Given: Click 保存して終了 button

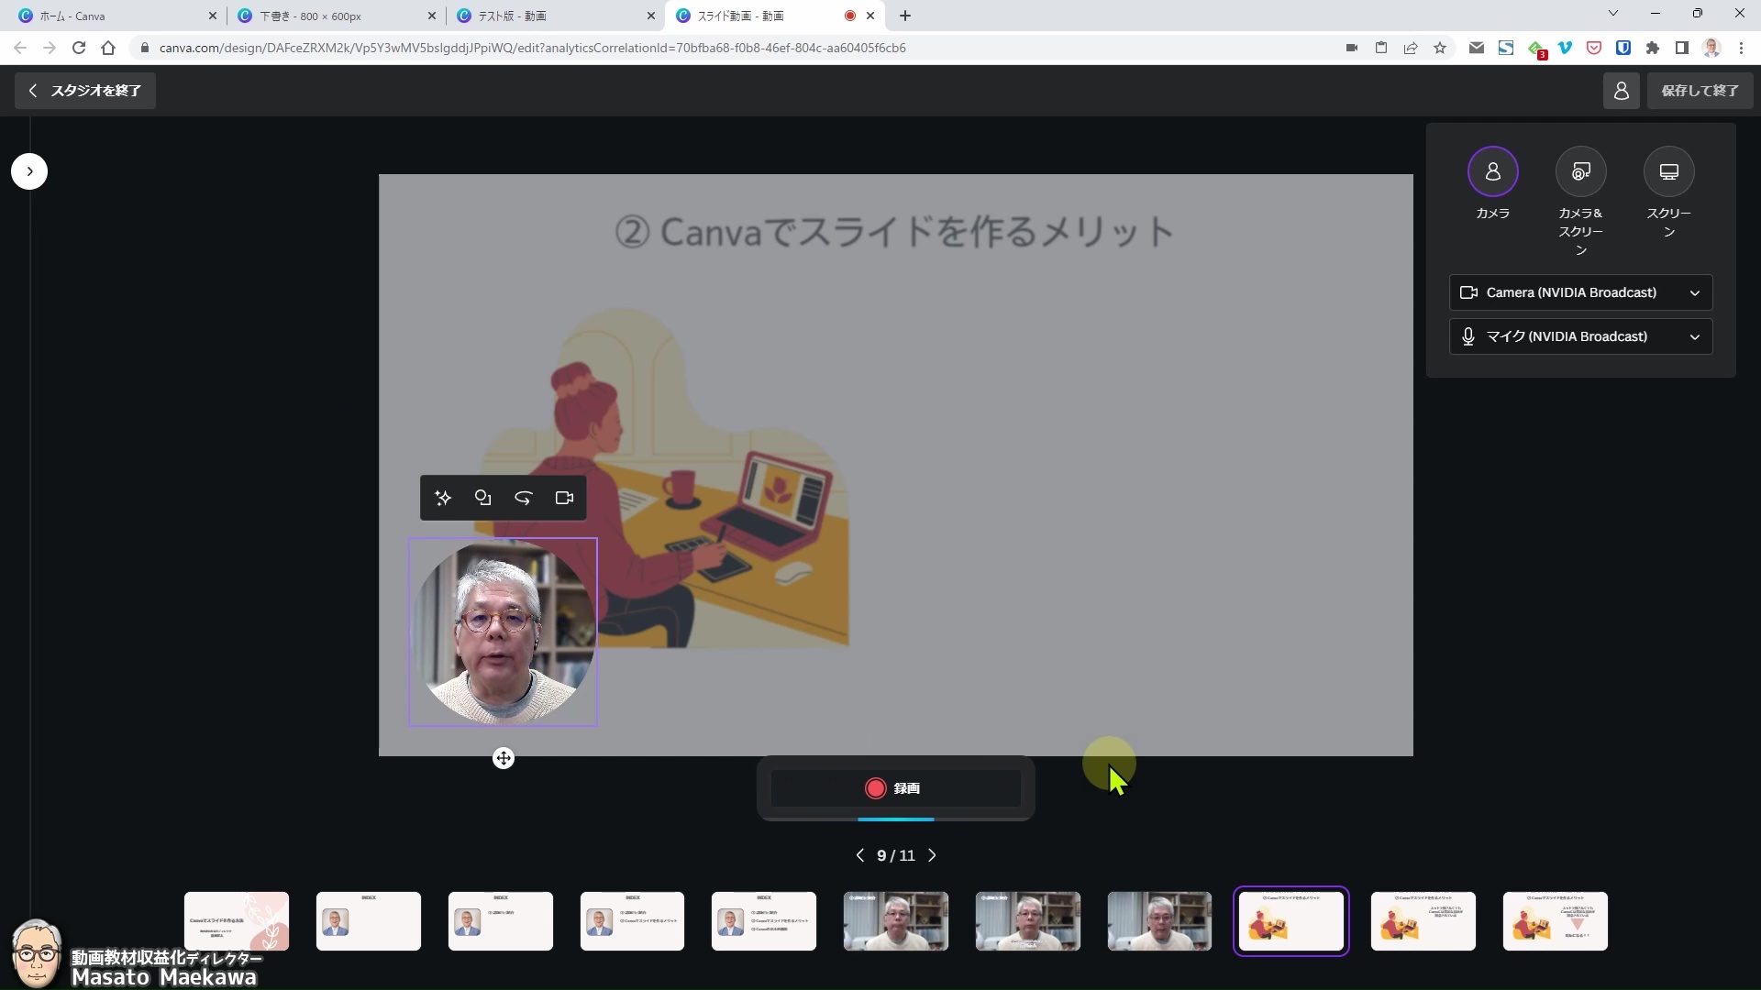Looking at the screenshot, I should coord(1700,91).
